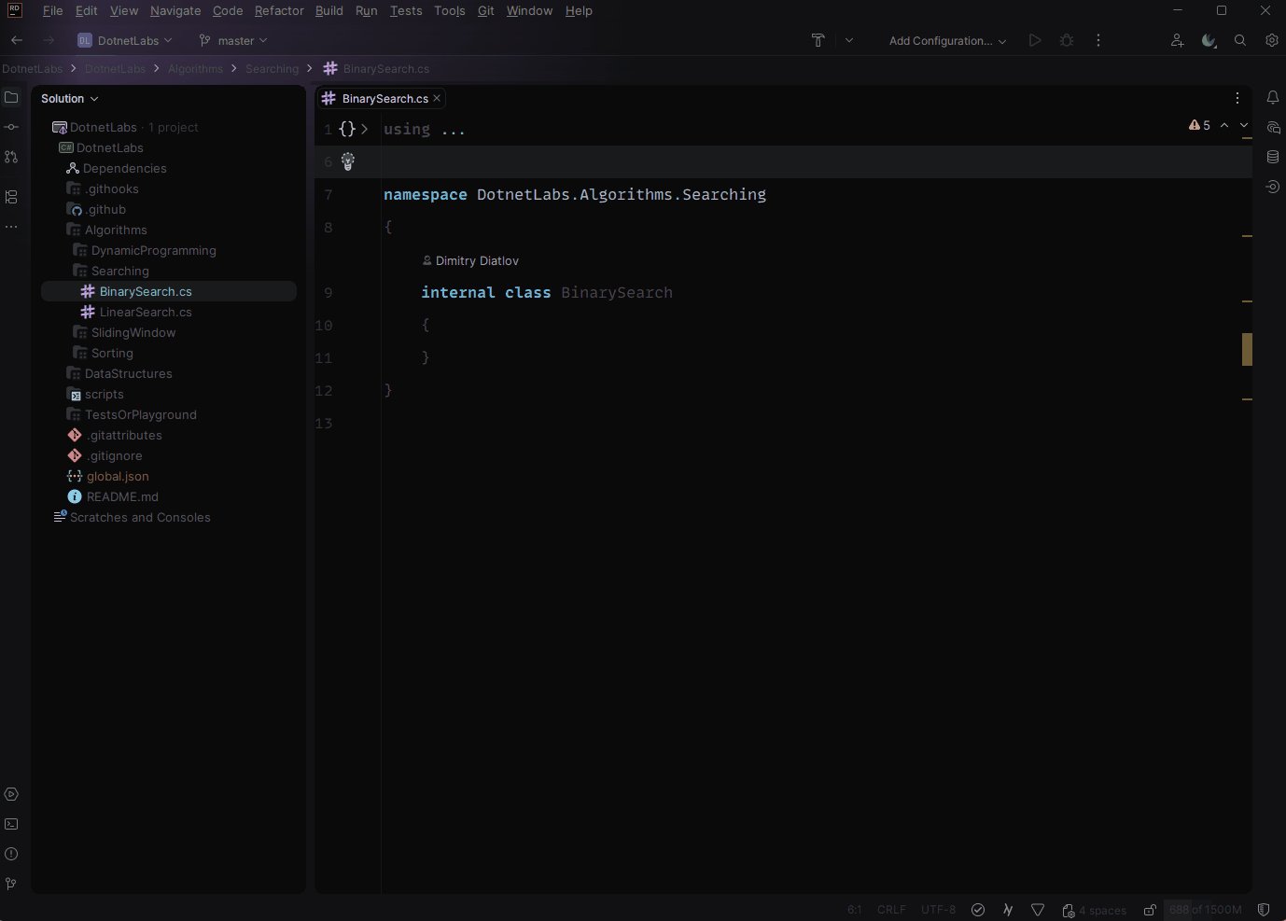This screenshot has height=921, width=1286.
Task: Click the code analysis checkmark in status bar
Action: pyautogui.click(x=978, y=910)
